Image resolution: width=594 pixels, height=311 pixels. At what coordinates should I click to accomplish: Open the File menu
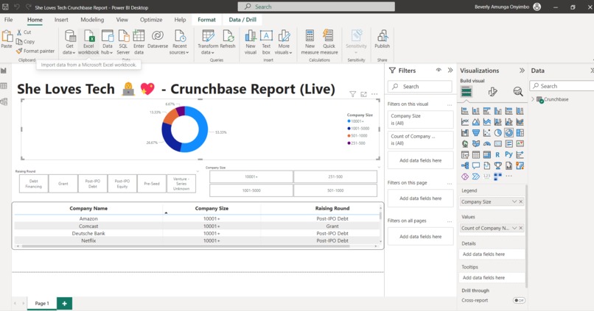tap(8, 20)
